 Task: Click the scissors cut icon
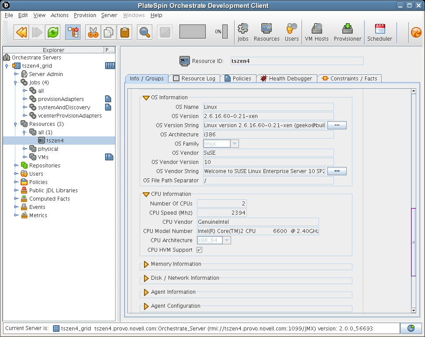click(x=93, y=32)
